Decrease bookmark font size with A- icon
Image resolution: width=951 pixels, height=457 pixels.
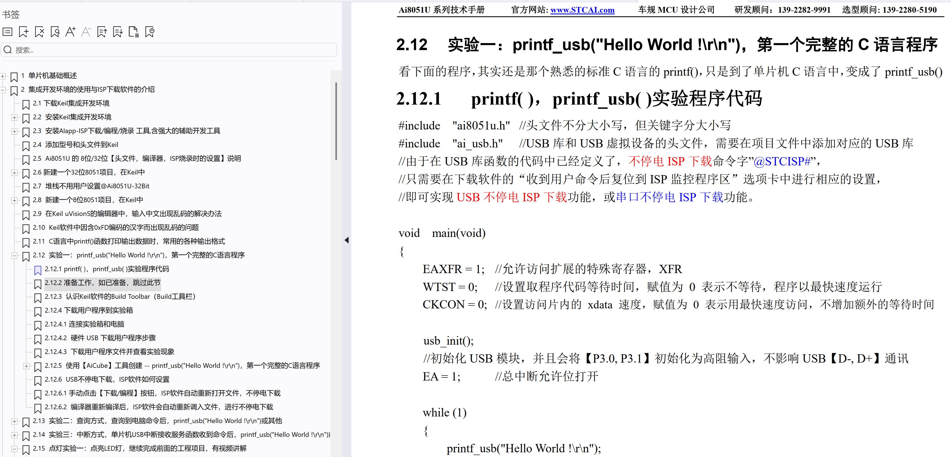[86, 32]
